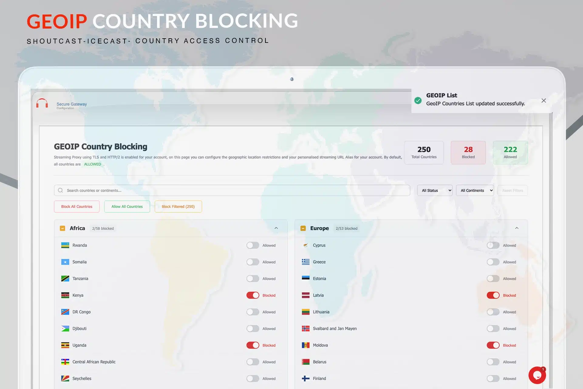
Task: Toggle Lithuania blocking switch
Action: pyautogui.click(x=493, y=312)
